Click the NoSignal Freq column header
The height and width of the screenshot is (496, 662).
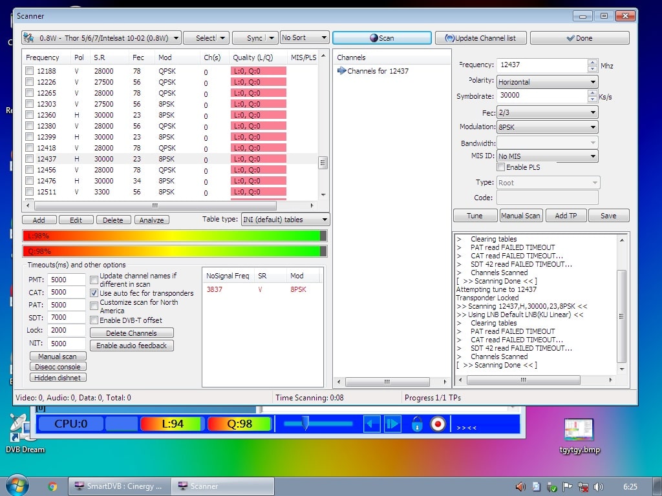[x=228, y=276]
